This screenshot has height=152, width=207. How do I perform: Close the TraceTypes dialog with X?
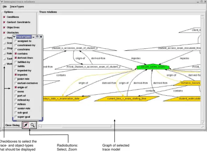(x=41, y=37)
